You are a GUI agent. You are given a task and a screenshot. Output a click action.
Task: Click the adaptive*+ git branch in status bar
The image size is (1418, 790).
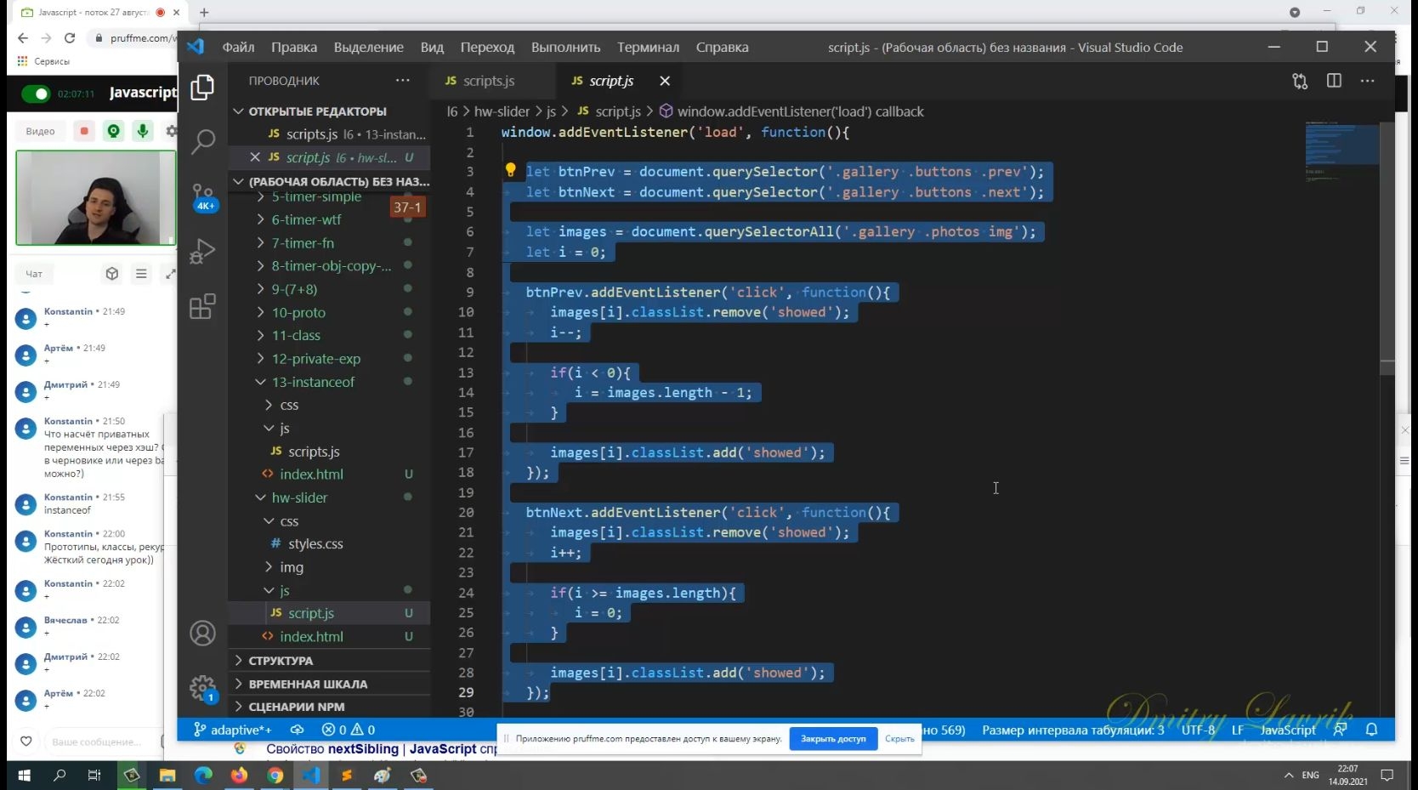[x=232, y=730]
